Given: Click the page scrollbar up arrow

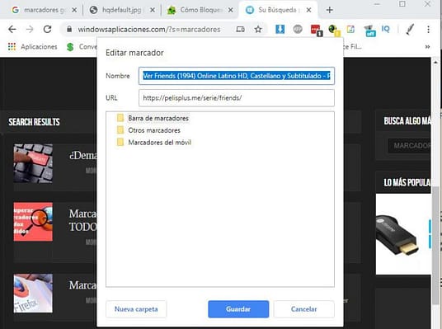Looking at the screenshot, I should (435, 62).
